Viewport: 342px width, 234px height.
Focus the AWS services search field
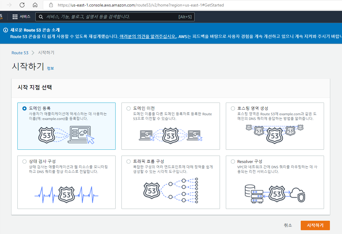pos(115,17)
